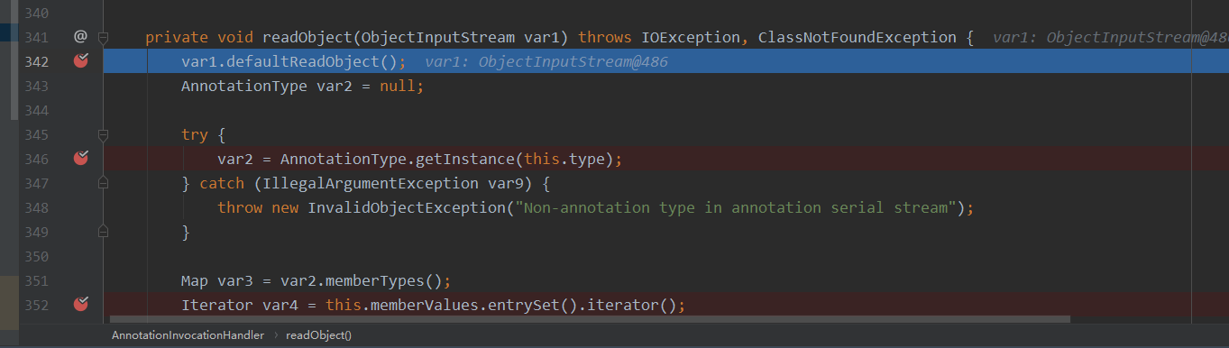Remove breakpoint on line 352
This screenshot has height=348, width=1229.
coord(81,304)
